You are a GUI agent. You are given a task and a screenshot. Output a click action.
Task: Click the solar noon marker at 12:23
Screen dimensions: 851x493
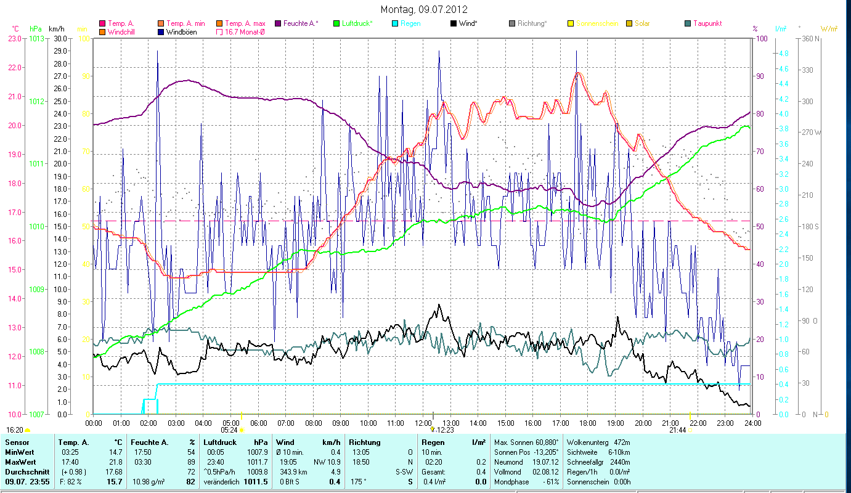point(433,430)
